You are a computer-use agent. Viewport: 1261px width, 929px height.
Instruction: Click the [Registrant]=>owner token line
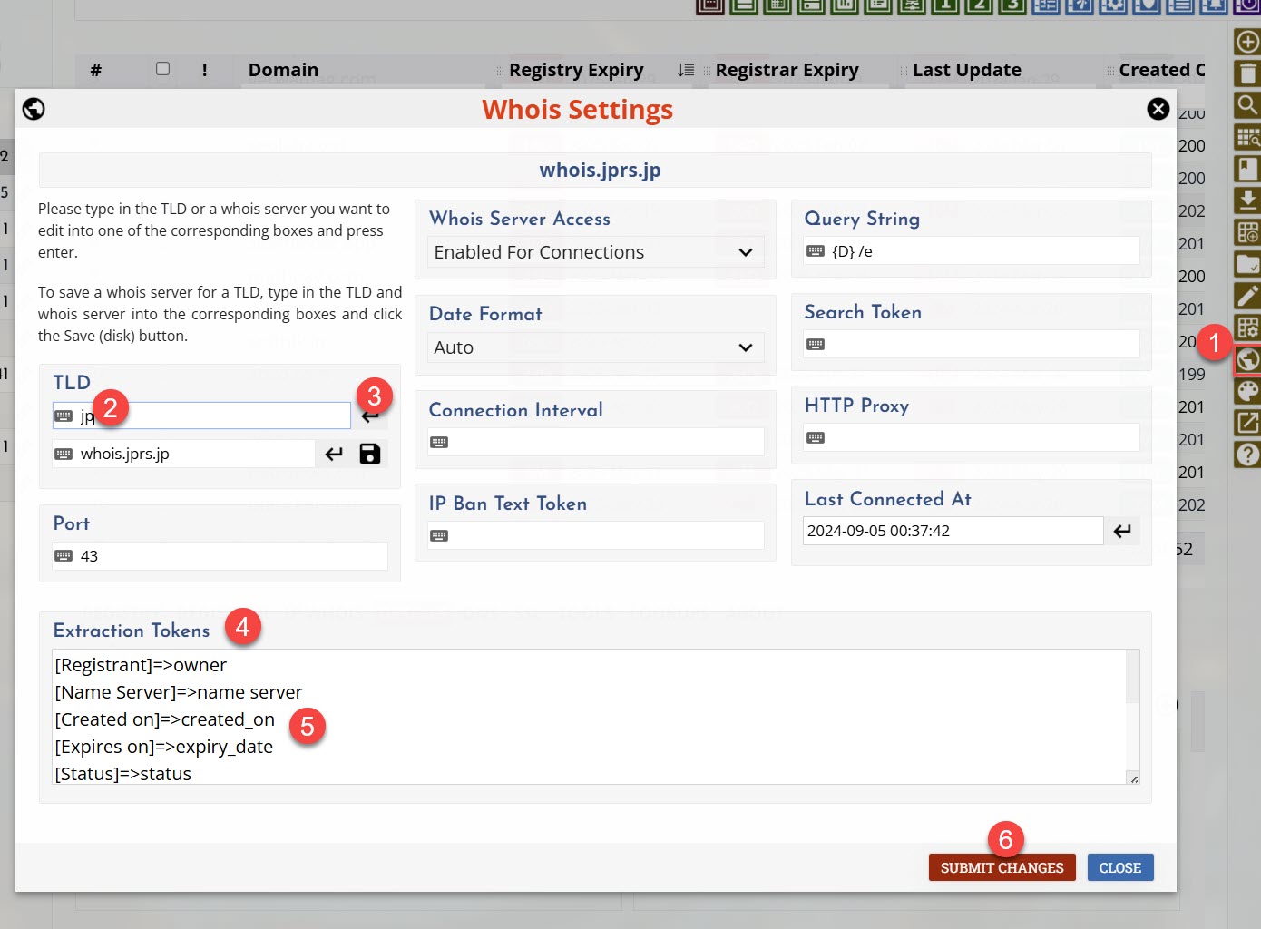click(141, 665)
